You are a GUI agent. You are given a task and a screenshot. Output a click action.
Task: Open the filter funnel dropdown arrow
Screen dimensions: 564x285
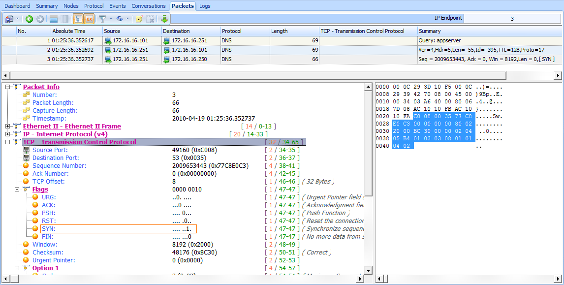pyautogui.click(x=111, y=19)
